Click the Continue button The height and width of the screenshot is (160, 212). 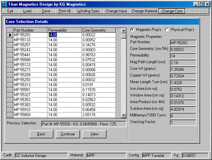click(68, 134)
